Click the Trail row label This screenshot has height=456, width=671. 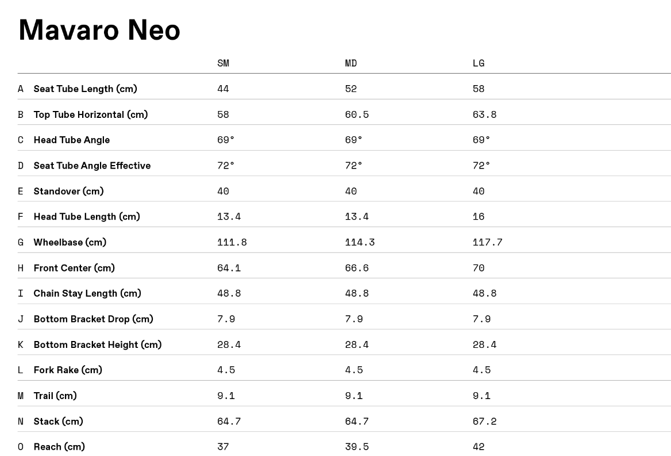(55, 396)
